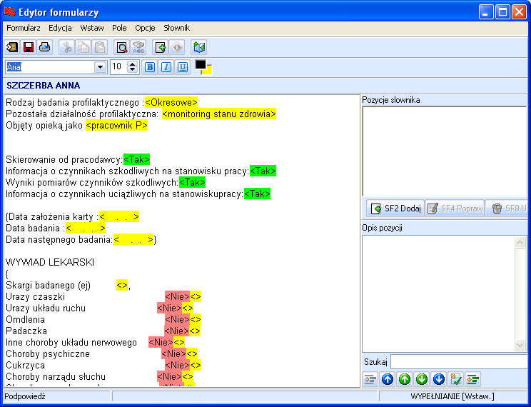Save the form with the red floppy icon

(29, 47)
